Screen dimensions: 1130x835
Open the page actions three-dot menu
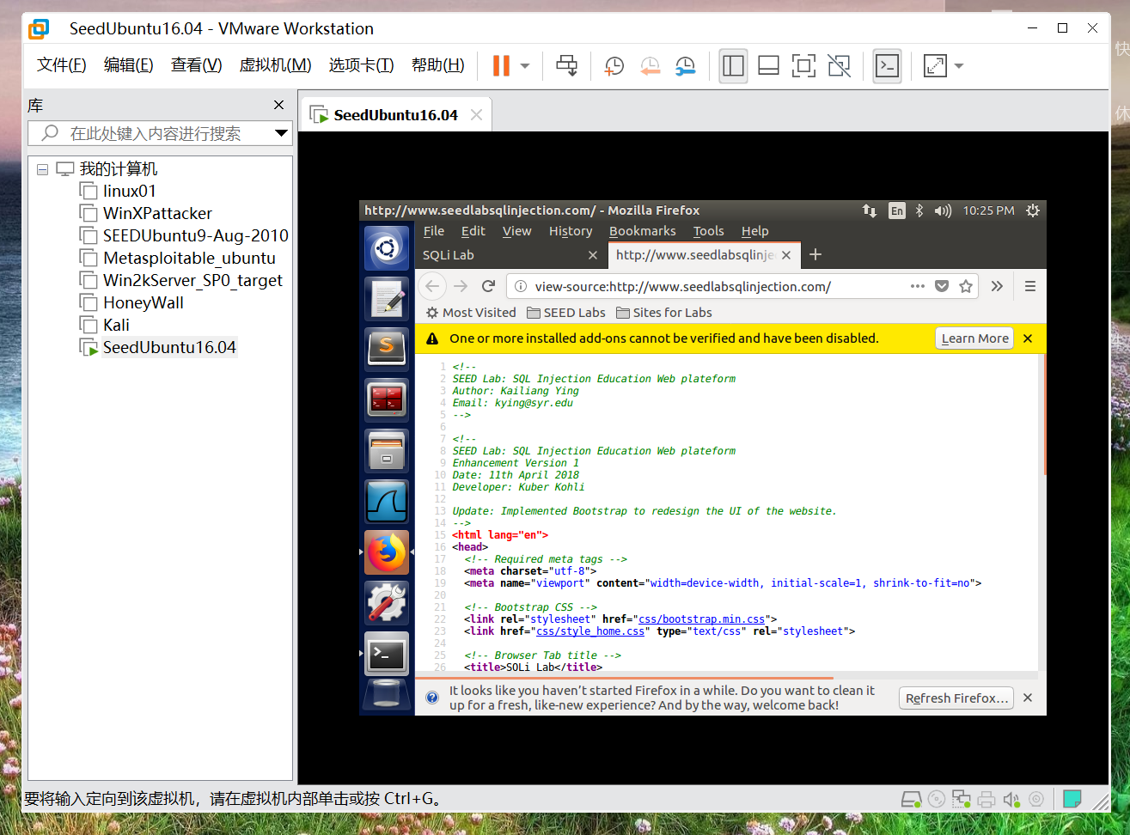[918, 286]
